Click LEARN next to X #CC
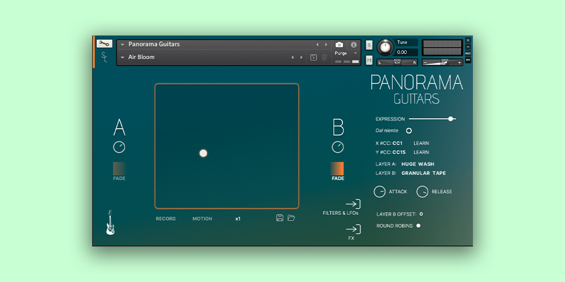Screen dimensions: 565x282 (x=421, y=143)
